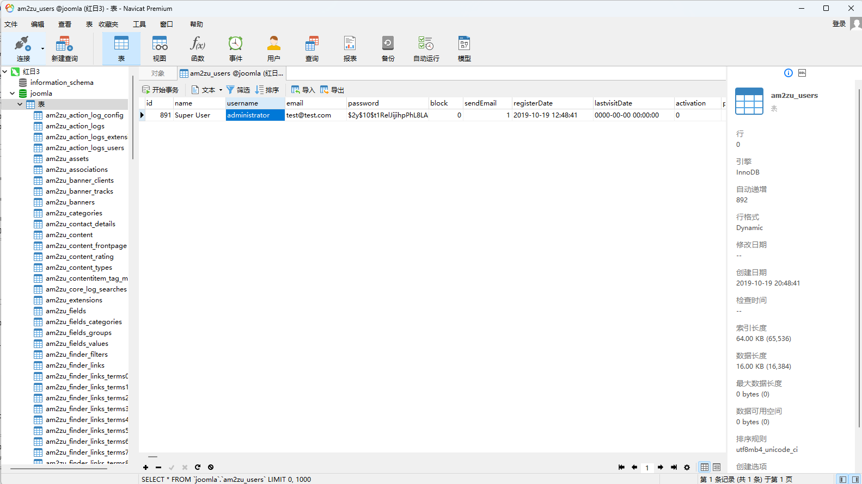Add a record with the plus icon

145,467
